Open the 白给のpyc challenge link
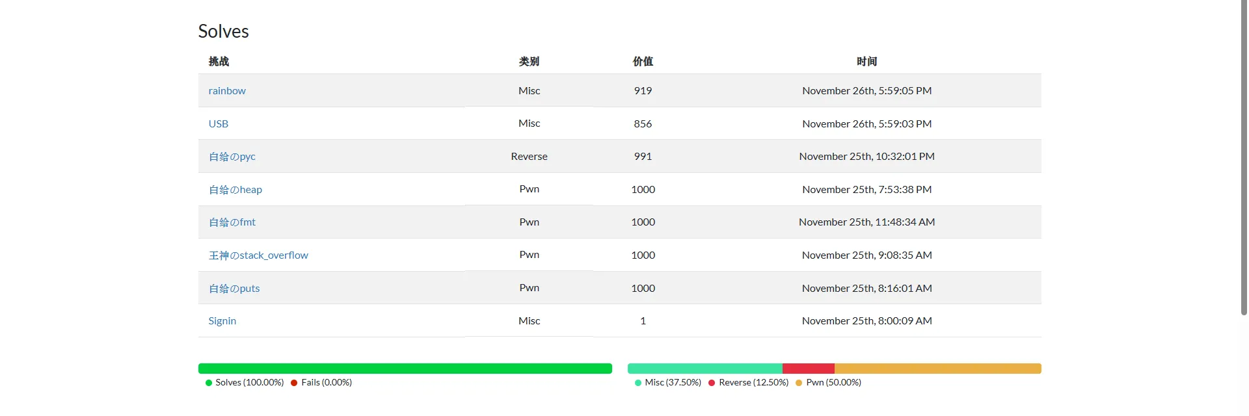The height and width of the screenshot is (416, 1249). pos(232,157)
